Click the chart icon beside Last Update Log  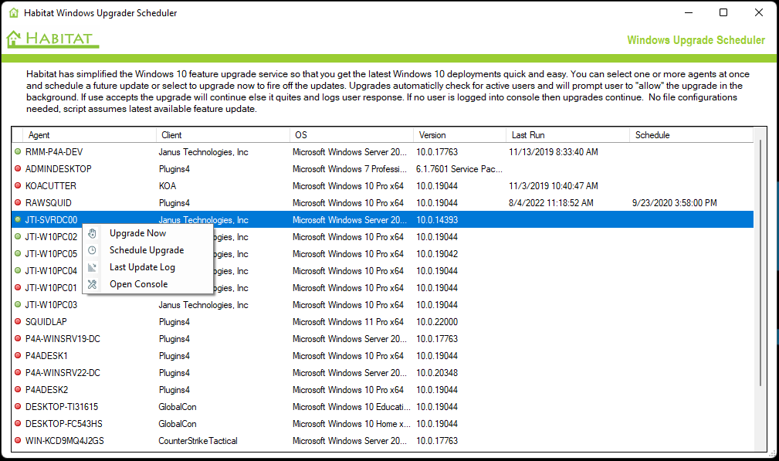click(x=93, y=266)
